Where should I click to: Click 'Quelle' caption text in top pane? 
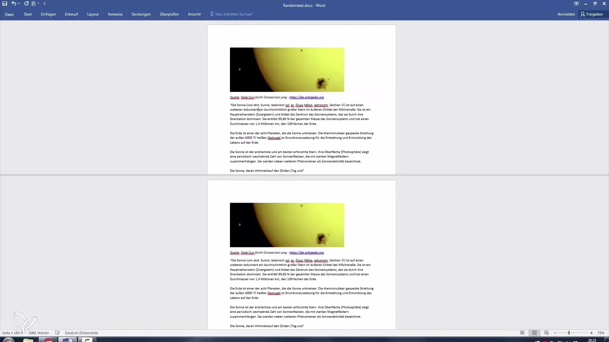(235, 98)
